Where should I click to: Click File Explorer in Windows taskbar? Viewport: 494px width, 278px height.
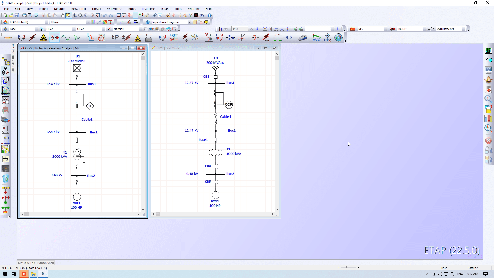point(33,274)
